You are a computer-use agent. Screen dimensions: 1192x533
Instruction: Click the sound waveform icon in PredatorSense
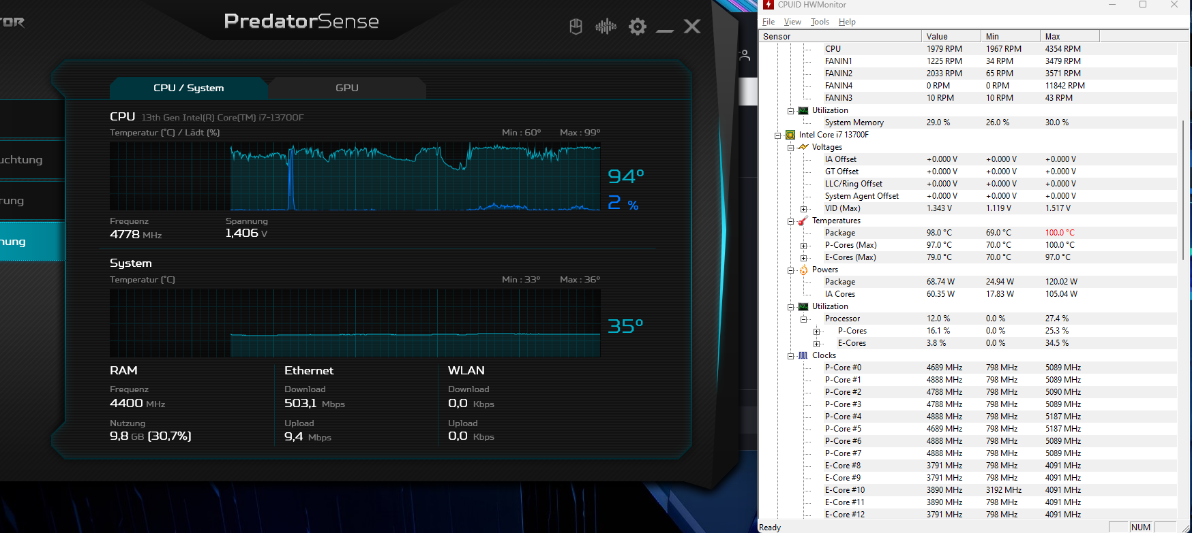606,27
